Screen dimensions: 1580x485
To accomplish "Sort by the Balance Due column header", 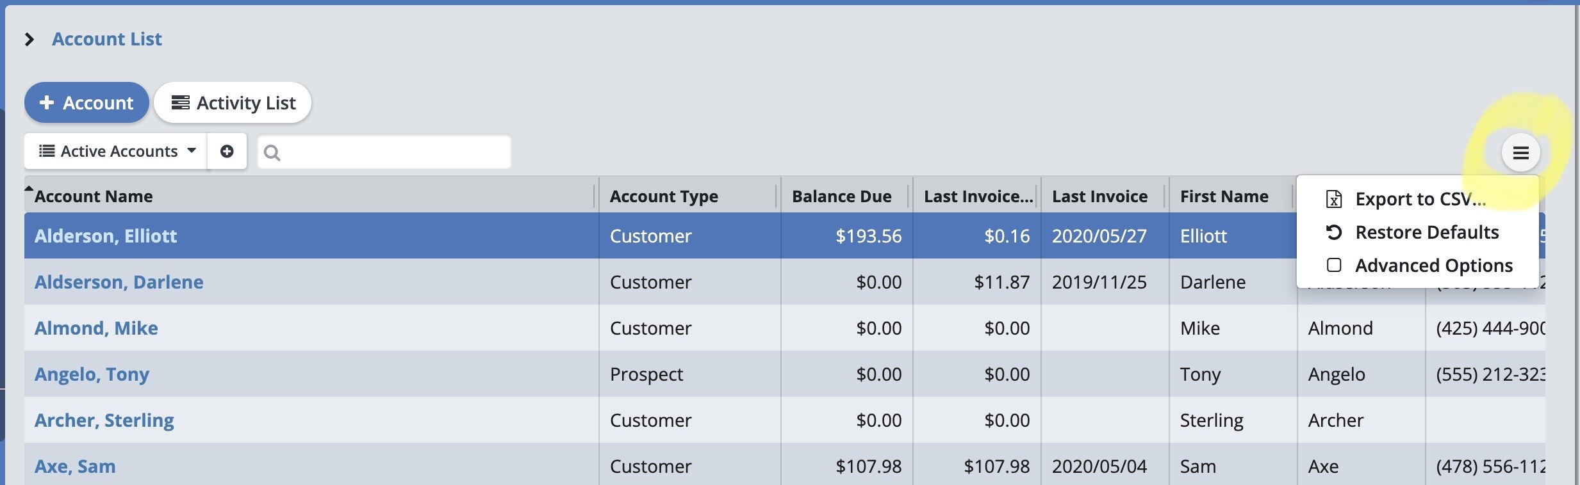I will coord(841,196).
